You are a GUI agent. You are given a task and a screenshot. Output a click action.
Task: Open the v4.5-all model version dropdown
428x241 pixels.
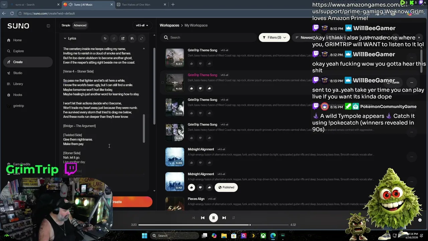pyautogui.click(x=142, y=25)
